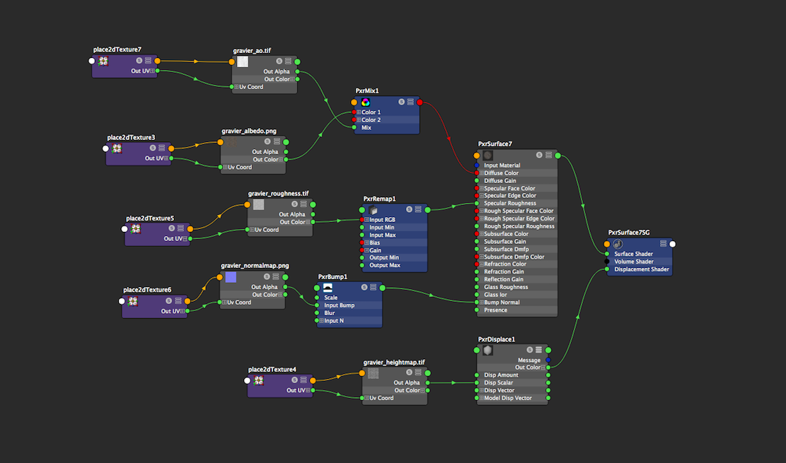Expand the Diffuse Color attribute on PxrSurface7
The width and height of the screenshot is (786, 463).
click(481, 173)
